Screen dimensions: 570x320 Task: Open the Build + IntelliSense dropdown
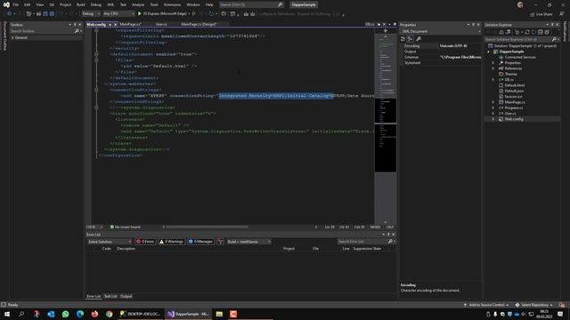coord(248,242)
